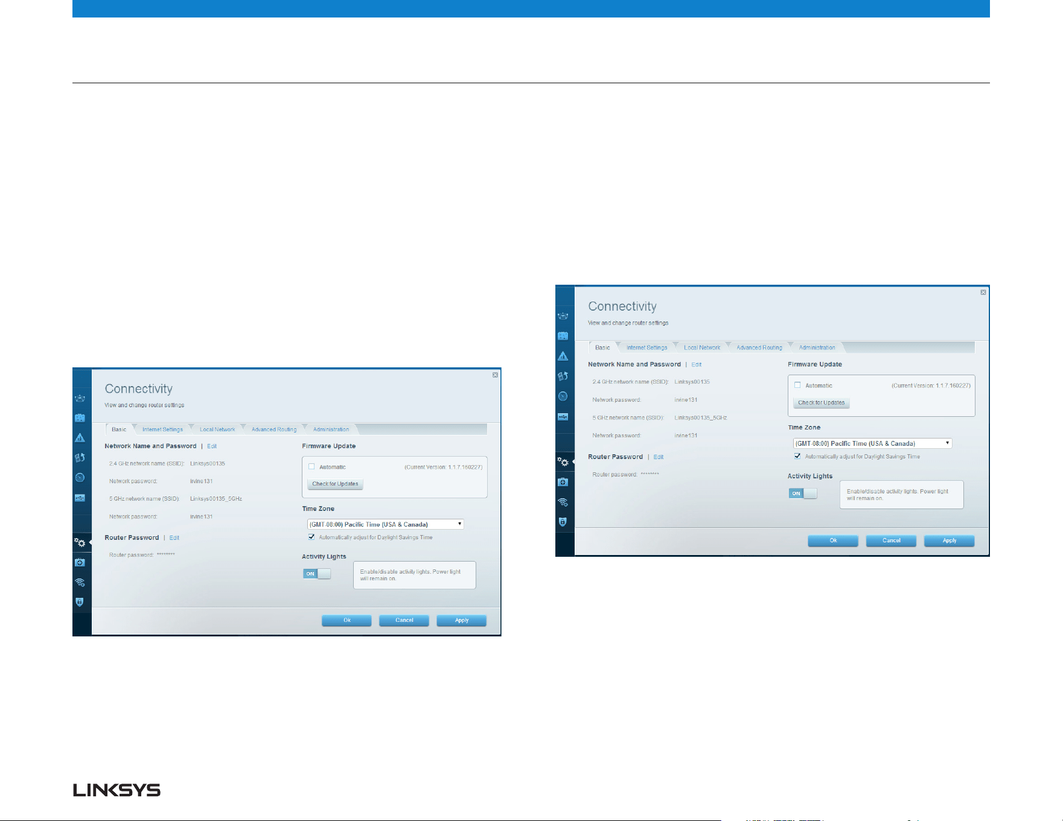The image size is (1063, 821).
Task: Open Troubleshooting medical-kit icon in right screenshot sidebar
Action: coord(563,482)
